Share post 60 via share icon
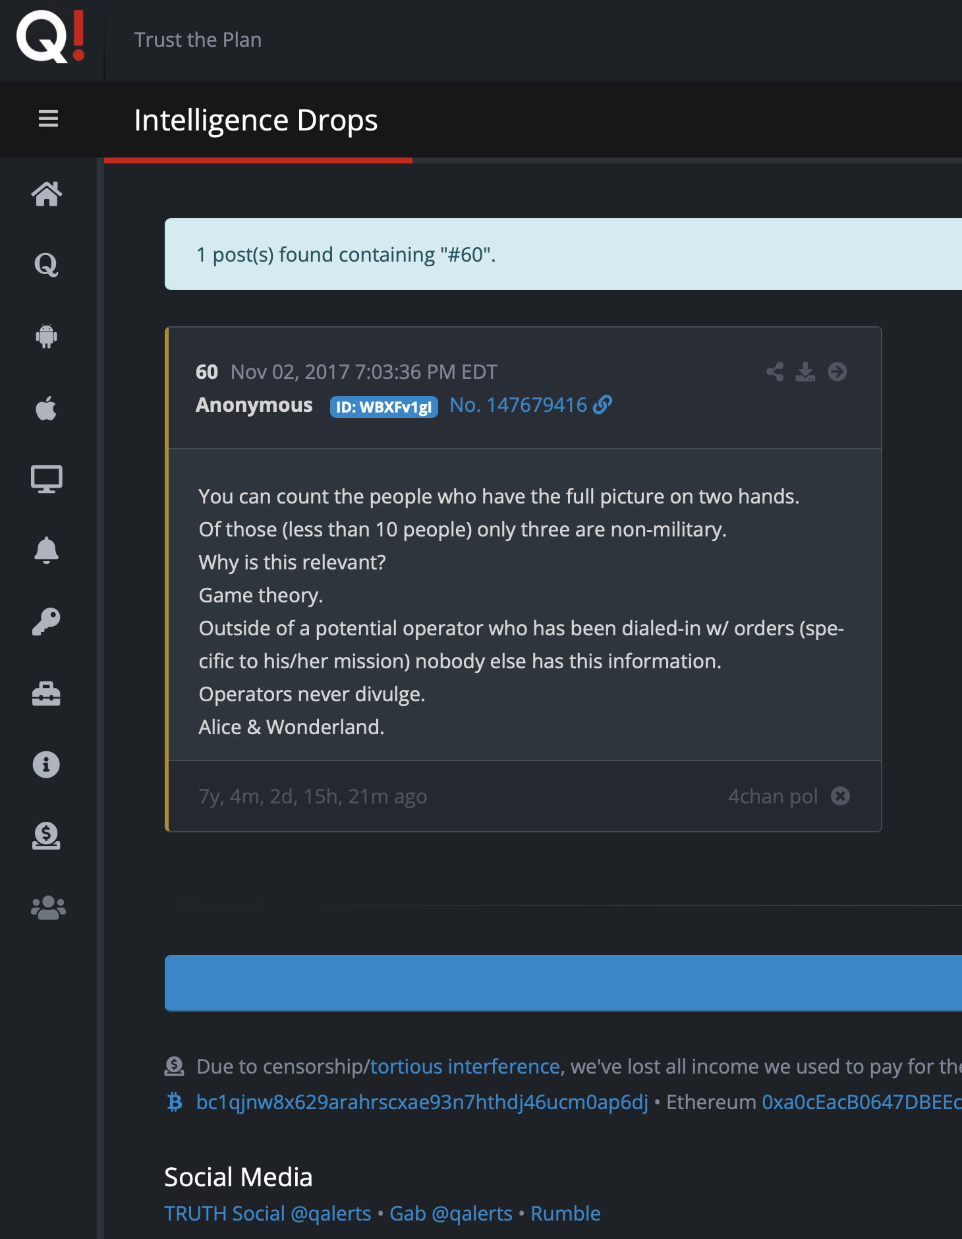The image size is (962, 1239). (x=775, y=372)
